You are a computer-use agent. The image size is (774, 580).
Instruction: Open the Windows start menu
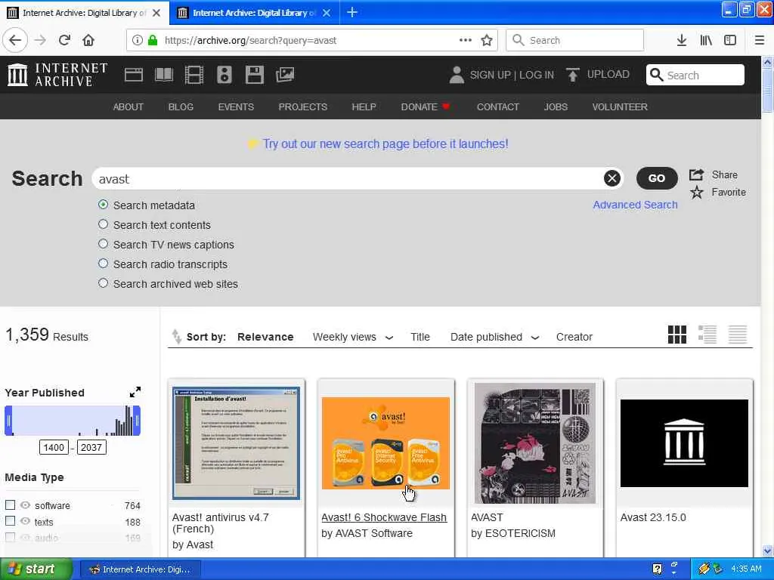point(36,569)
